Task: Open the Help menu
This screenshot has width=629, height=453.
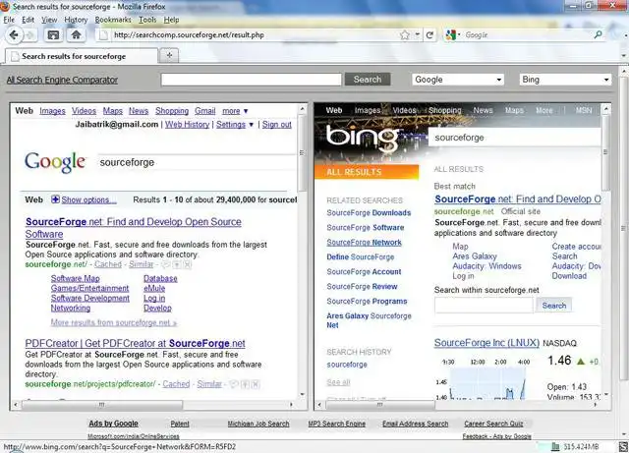Action: click(x=171, y=20)
